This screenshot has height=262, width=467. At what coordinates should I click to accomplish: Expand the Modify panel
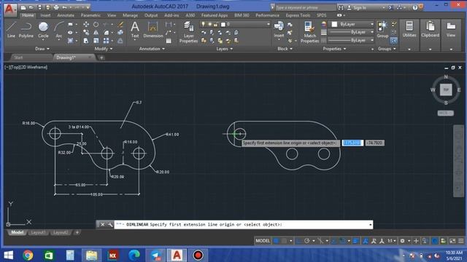click(104, 49)
